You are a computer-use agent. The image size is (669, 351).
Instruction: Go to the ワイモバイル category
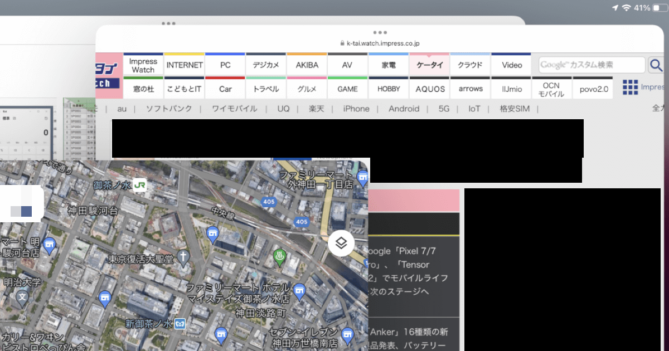coord(235,109)
